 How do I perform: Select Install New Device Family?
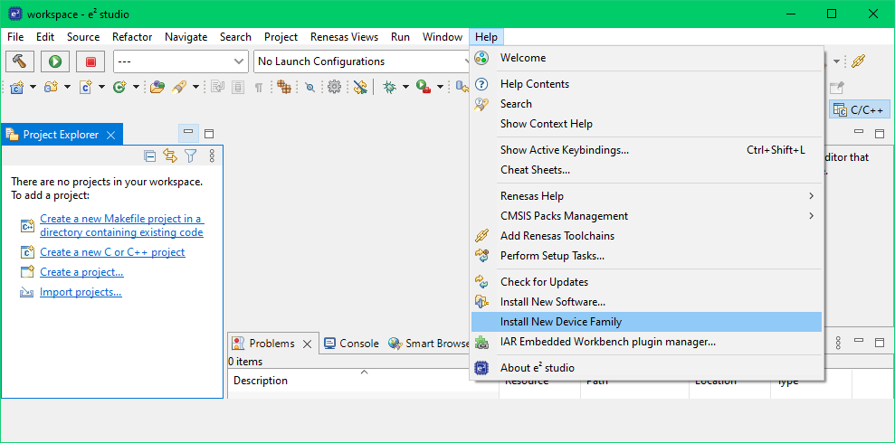click(x=560, y=322)
